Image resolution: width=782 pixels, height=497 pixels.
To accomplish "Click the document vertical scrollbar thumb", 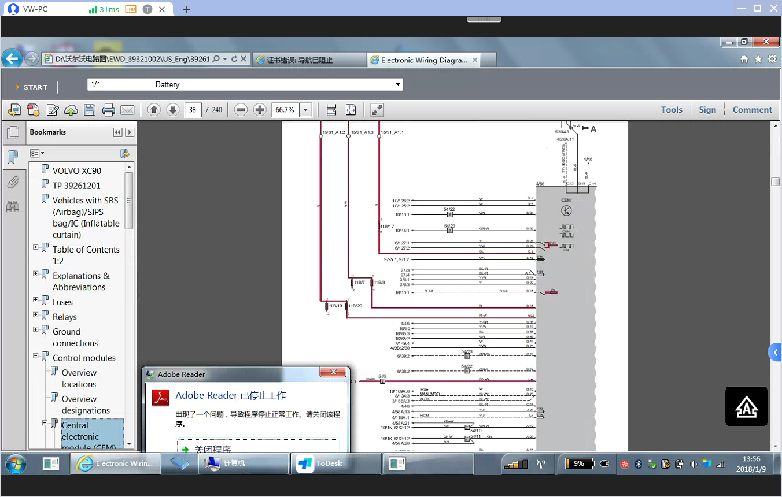I will click(x=776, y=181).
